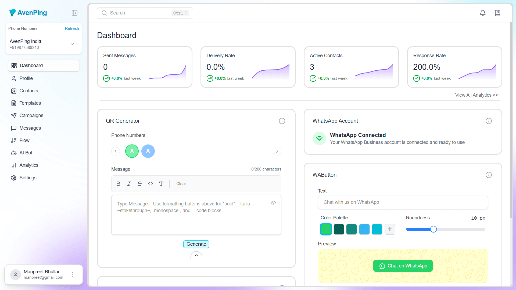Click Response Rate trend icon
The height and width of the screenshot is (290, 516).
[x=417, y=78]
